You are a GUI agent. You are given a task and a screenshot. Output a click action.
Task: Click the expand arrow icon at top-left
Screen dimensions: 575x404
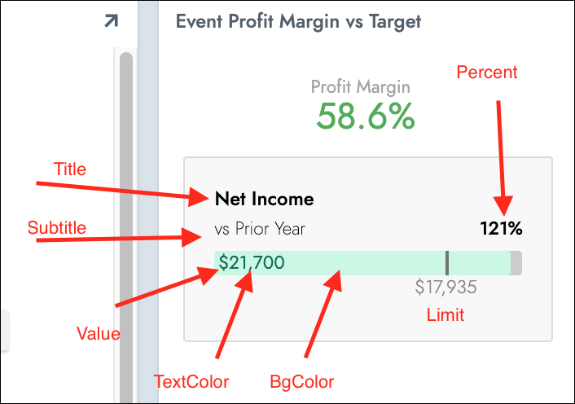(x=111, y=21)
